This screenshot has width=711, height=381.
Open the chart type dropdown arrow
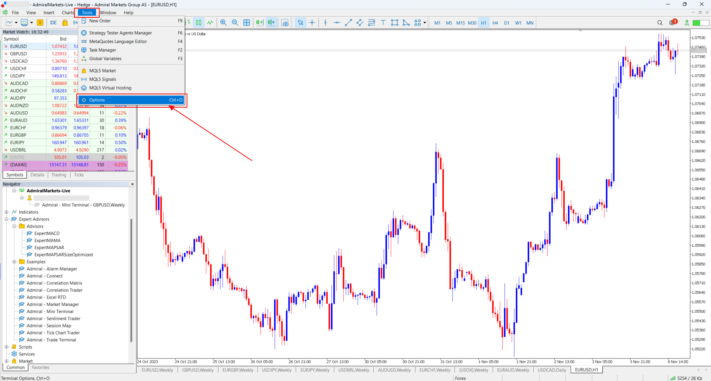tap(16, 23)
